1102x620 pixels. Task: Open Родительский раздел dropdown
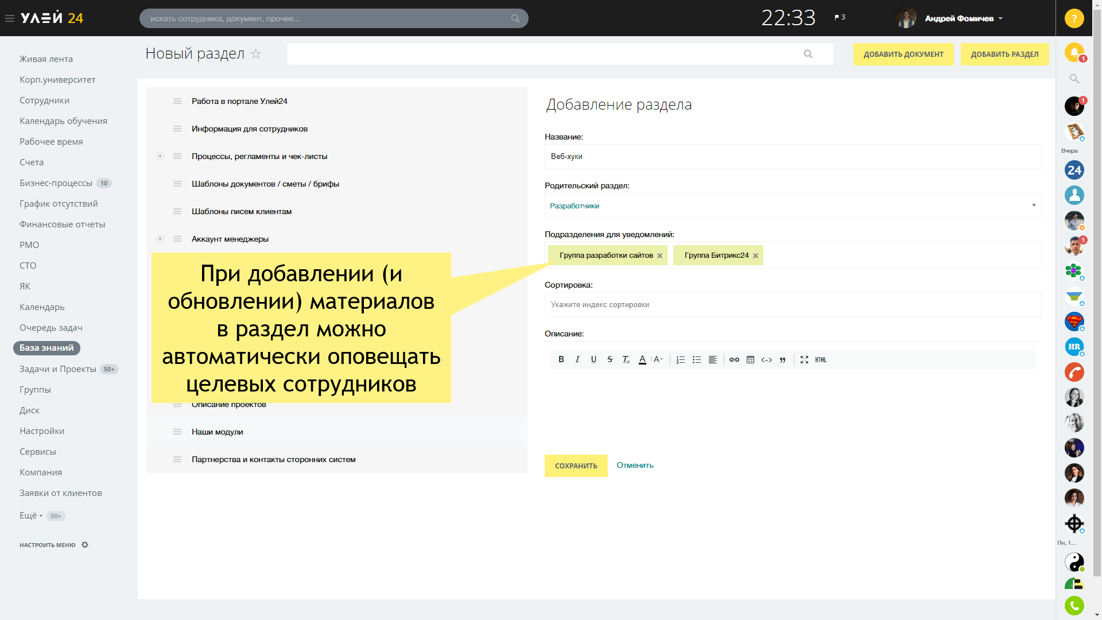point(793,206)
